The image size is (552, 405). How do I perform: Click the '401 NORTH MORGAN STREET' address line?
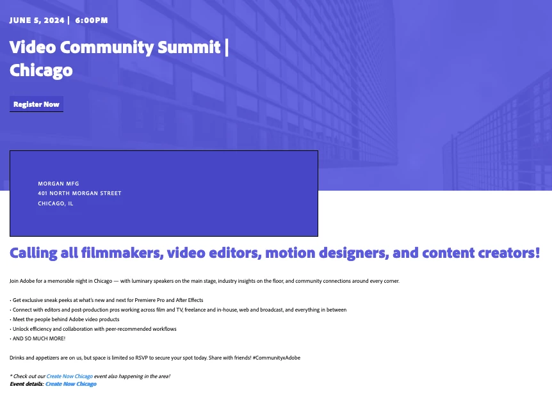(79, 193)
